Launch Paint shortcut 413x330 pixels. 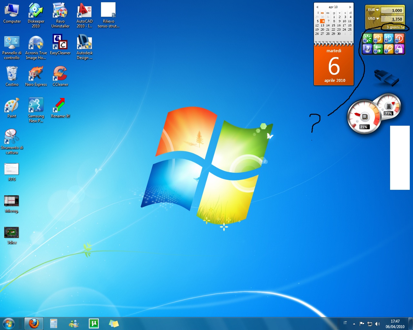12,108
